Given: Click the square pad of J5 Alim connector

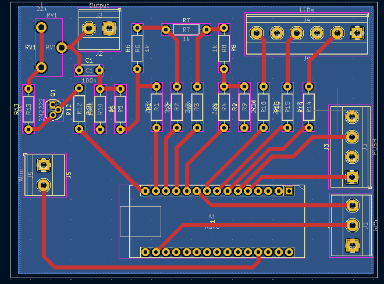Looking at the screenshot, I should point(44,165).
